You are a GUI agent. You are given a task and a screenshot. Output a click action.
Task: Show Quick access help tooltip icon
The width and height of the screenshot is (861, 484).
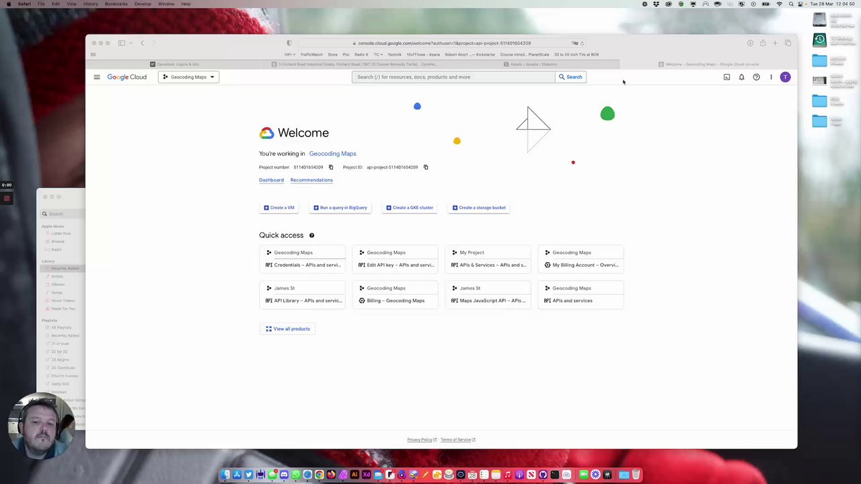pos(311,235)
